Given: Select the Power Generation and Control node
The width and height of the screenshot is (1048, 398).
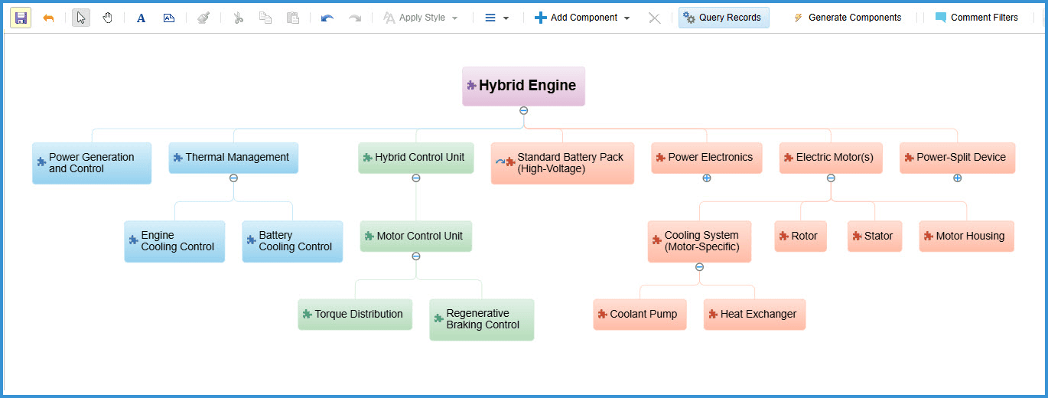Looking at the screenshot, I should [92, 163].
